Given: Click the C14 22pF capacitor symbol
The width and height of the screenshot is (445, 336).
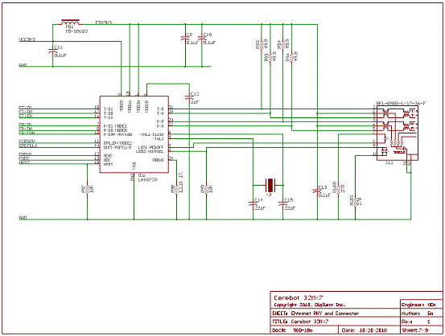Looking at the screenshot, I should click(253, 203).
